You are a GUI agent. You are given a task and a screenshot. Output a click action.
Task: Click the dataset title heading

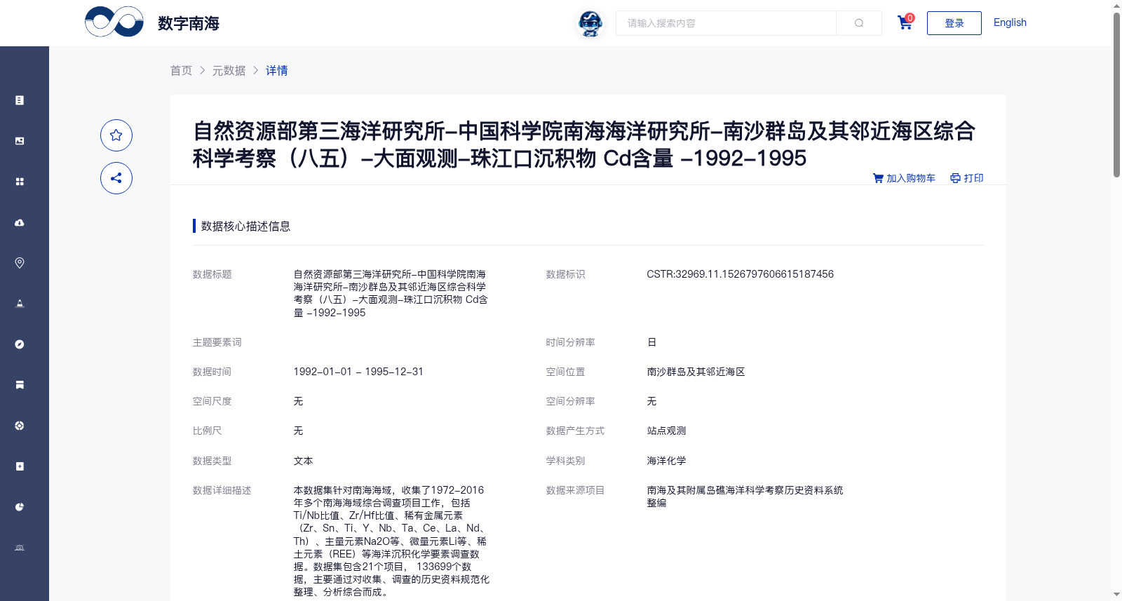pos(583,144)
